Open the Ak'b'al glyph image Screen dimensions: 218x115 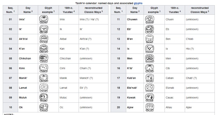coord(43,39)
